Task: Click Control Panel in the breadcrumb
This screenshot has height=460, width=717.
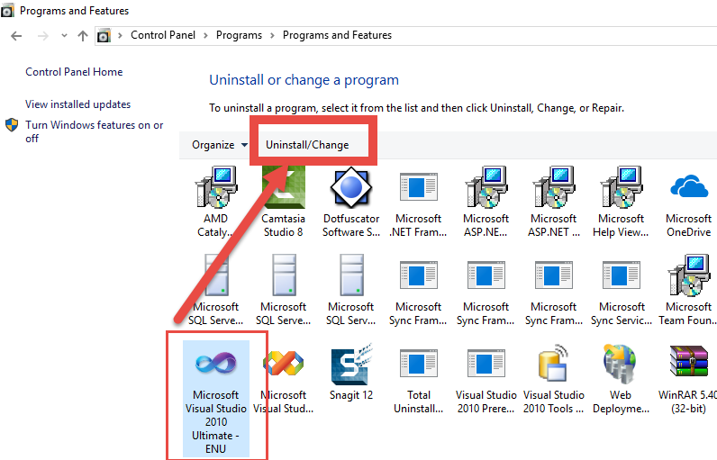Action: [163, 35]
